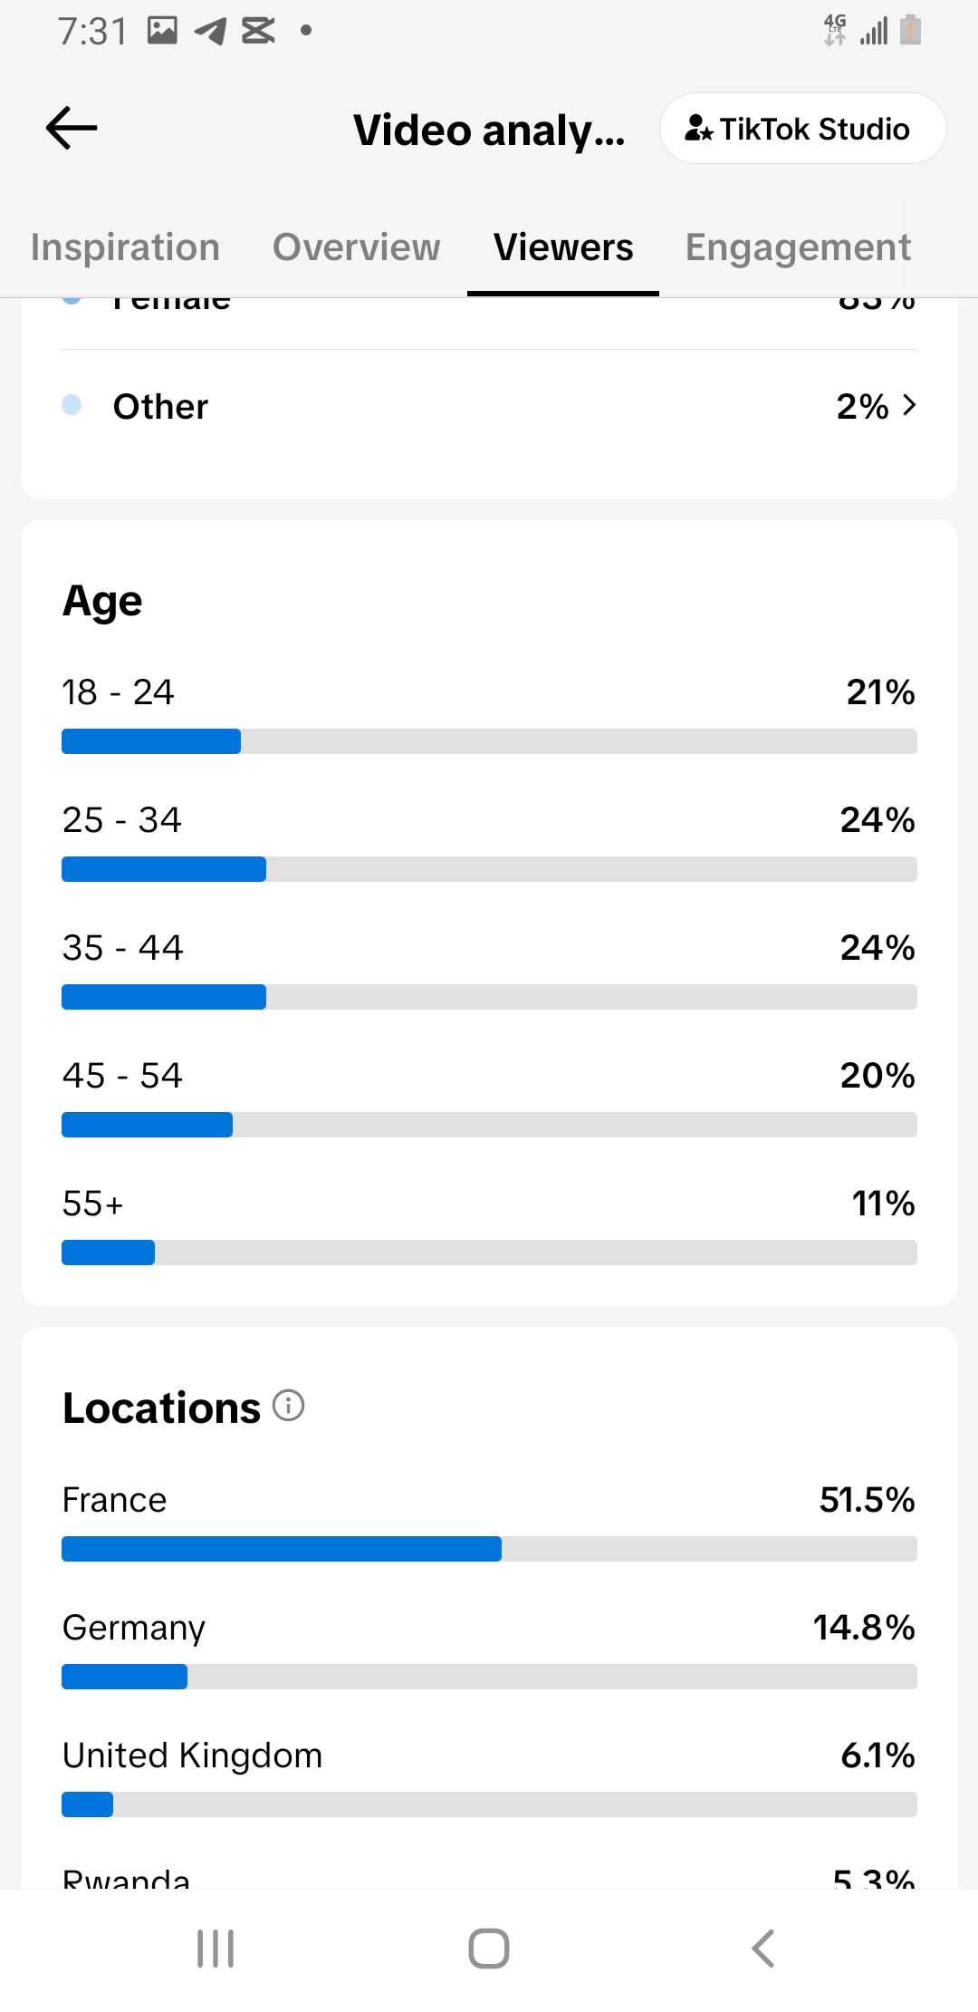Tap the Android recent apps icon
This screenshot has height=2012, width=978.
coord(216,1949)
